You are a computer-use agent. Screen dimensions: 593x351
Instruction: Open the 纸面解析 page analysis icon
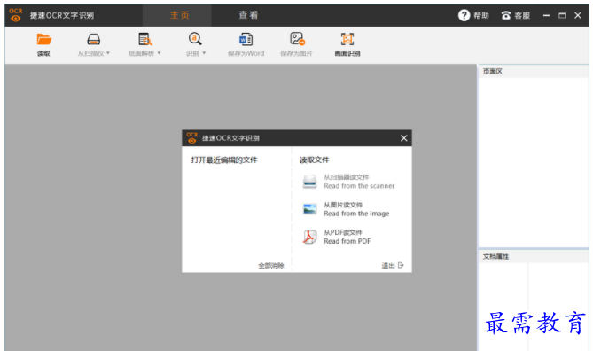pyautogui.click(x=144, y=39)
